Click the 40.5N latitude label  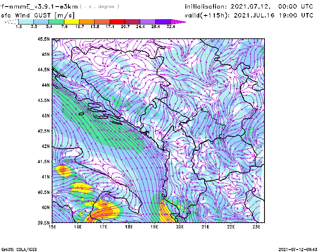pyautogui.click(x=44, y=192)
